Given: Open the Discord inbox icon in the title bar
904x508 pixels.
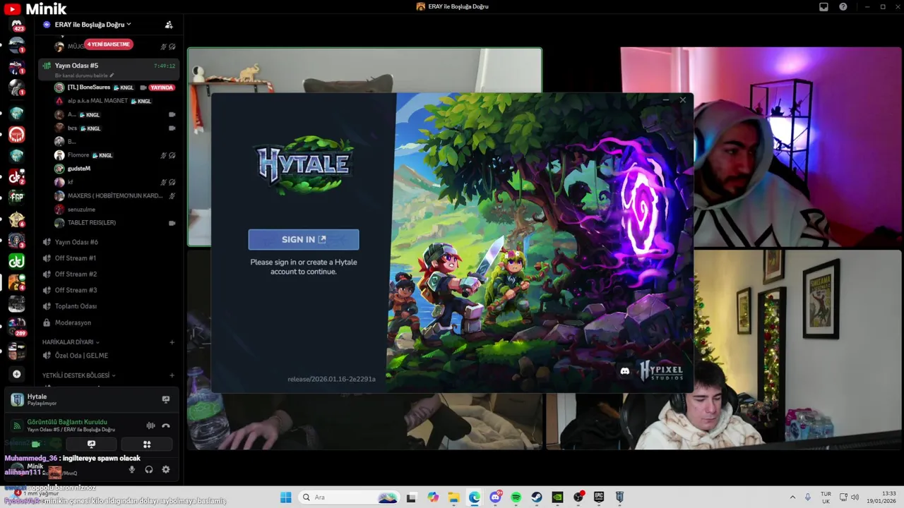Looking at the screenshot, I should coord(823,7).
